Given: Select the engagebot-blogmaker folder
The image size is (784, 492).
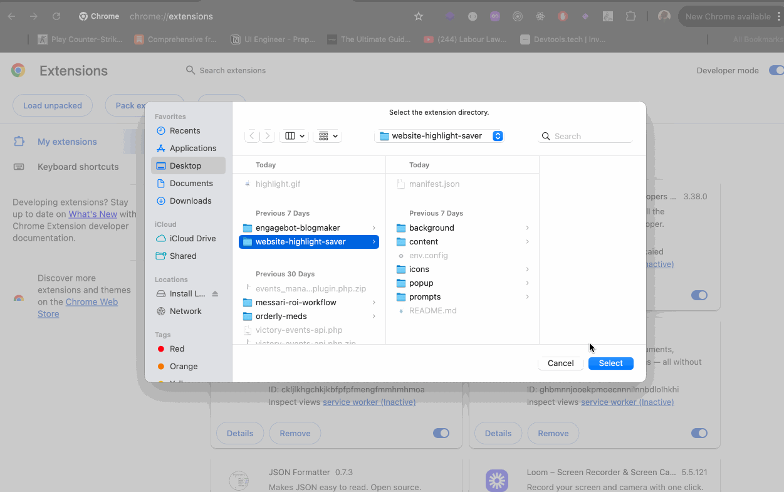Looking at the screenshot, I should 298,228.
